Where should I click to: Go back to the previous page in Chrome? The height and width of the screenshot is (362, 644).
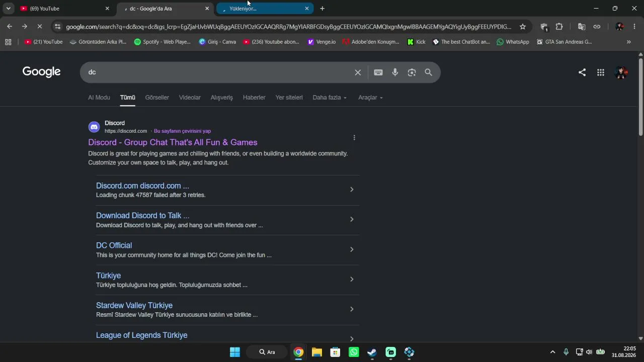coord(10,27)
